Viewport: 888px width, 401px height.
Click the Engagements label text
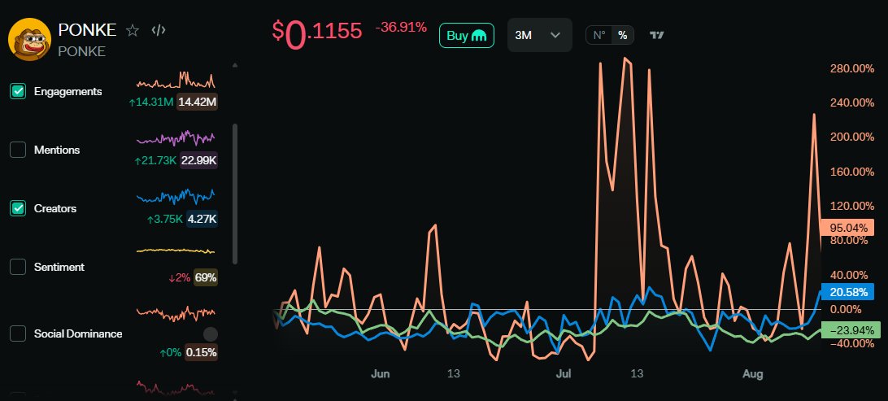click(68, 91)
